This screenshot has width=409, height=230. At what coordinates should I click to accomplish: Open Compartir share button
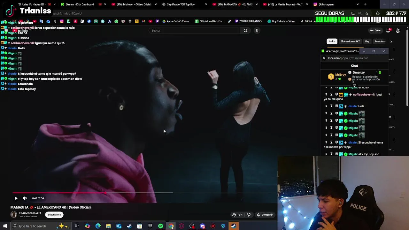tap(265, 215)
